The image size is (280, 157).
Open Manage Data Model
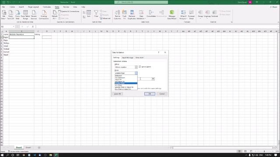click(172, 15)
